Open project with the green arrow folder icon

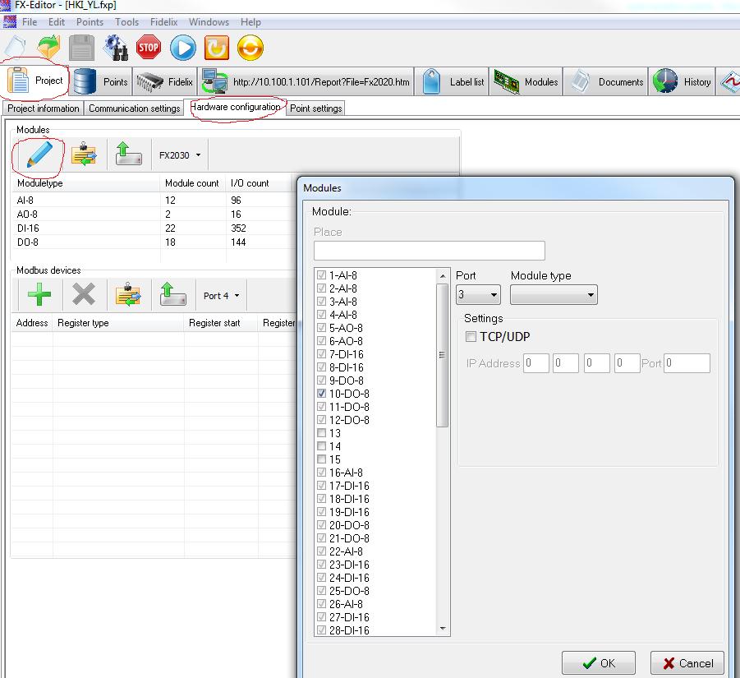tap(48, 47)
